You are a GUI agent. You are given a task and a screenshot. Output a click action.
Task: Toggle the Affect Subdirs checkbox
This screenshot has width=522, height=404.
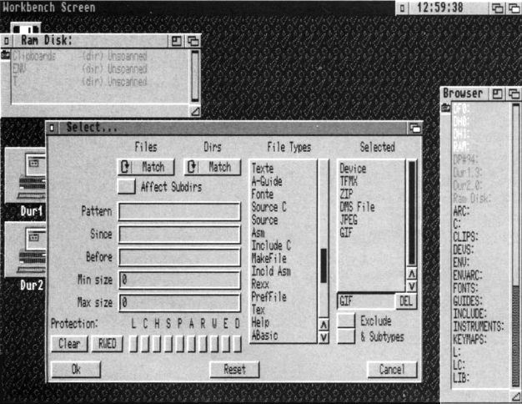click(126, 186)
